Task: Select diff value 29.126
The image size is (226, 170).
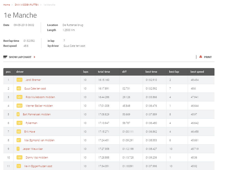Action: (126, 97)
